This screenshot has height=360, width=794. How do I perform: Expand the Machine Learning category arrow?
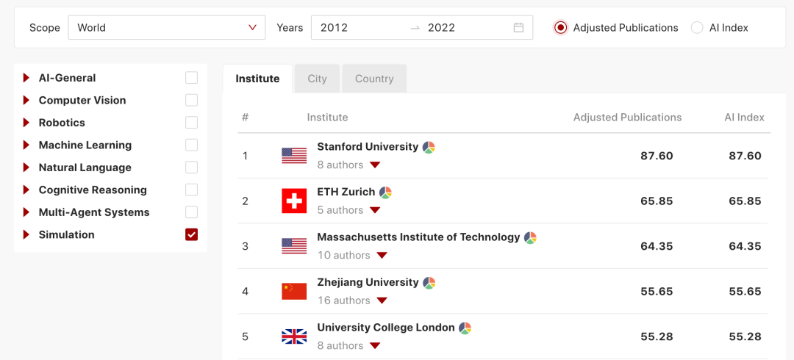click(x=26, y=145)
